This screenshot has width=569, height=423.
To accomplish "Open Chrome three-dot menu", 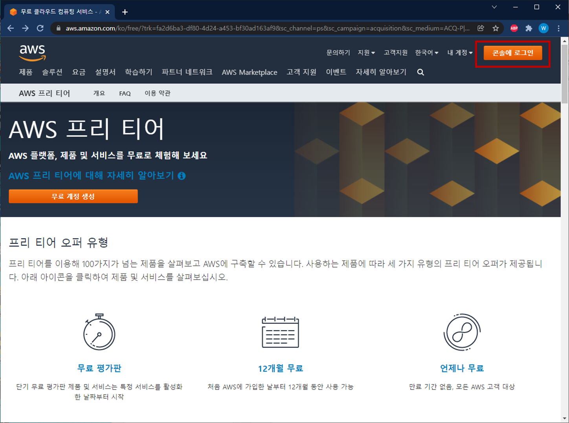I will 558,28.
